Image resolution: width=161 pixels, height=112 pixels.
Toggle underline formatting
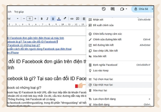click(53, 19)
